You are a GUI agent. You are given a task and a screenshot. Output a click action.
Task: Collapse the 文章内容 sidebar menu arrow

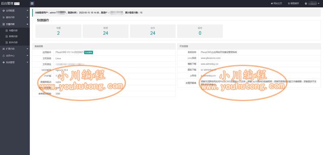(27, 24)
